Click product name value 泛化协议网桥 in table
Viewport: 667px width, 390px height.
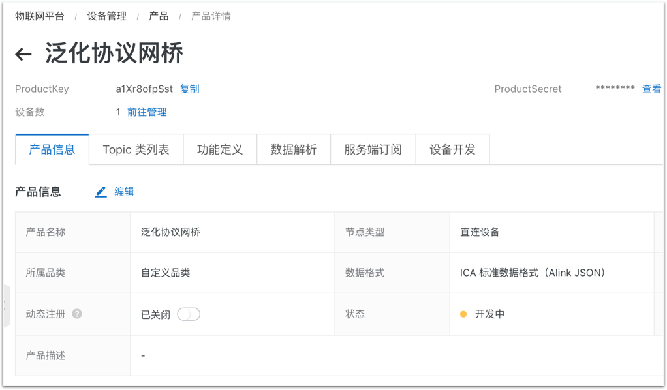[x=170, y=232]
